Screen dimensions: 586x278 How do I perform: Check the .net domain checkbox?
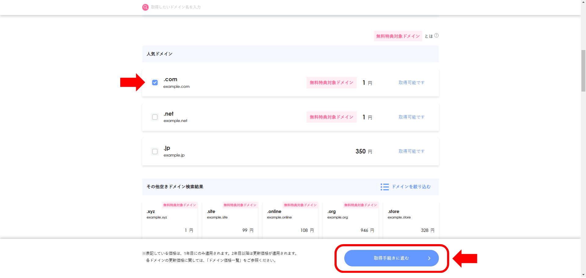[155, 117]
